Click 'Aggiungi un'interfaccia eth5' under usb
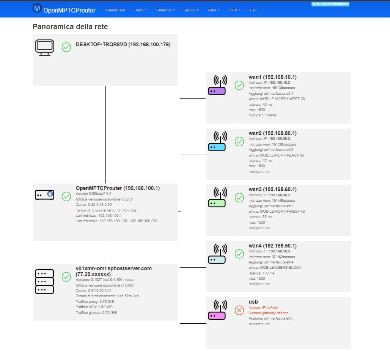This screenshot has height=351, width=390. coord(271,318)
